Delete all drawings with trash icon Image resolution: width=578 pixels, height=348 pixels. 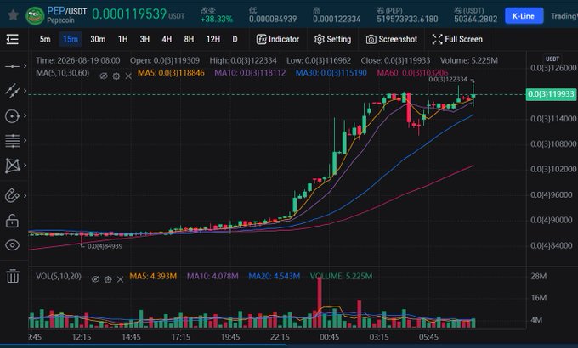pos(13,276)
